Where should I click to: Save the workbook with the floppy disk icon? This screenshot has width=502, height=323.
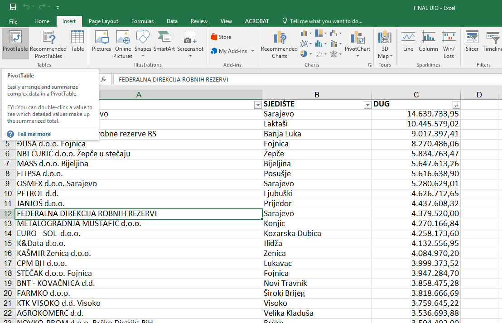pyautogui.click(x=13, y=7)
